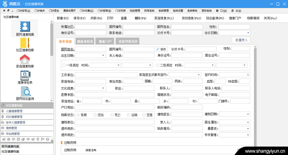The image size is (288, 155).
Task: Open the 居民综合查询 search icon
Action: pos(26,91)
